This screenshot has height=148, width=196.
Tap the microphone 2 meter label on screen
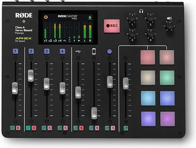[50, 41]
